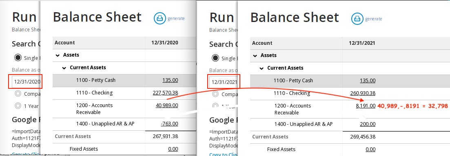Viewport: 450px width, 156px height.
Task: Click the Current Assets total 267,931.38
Action: 165,136
